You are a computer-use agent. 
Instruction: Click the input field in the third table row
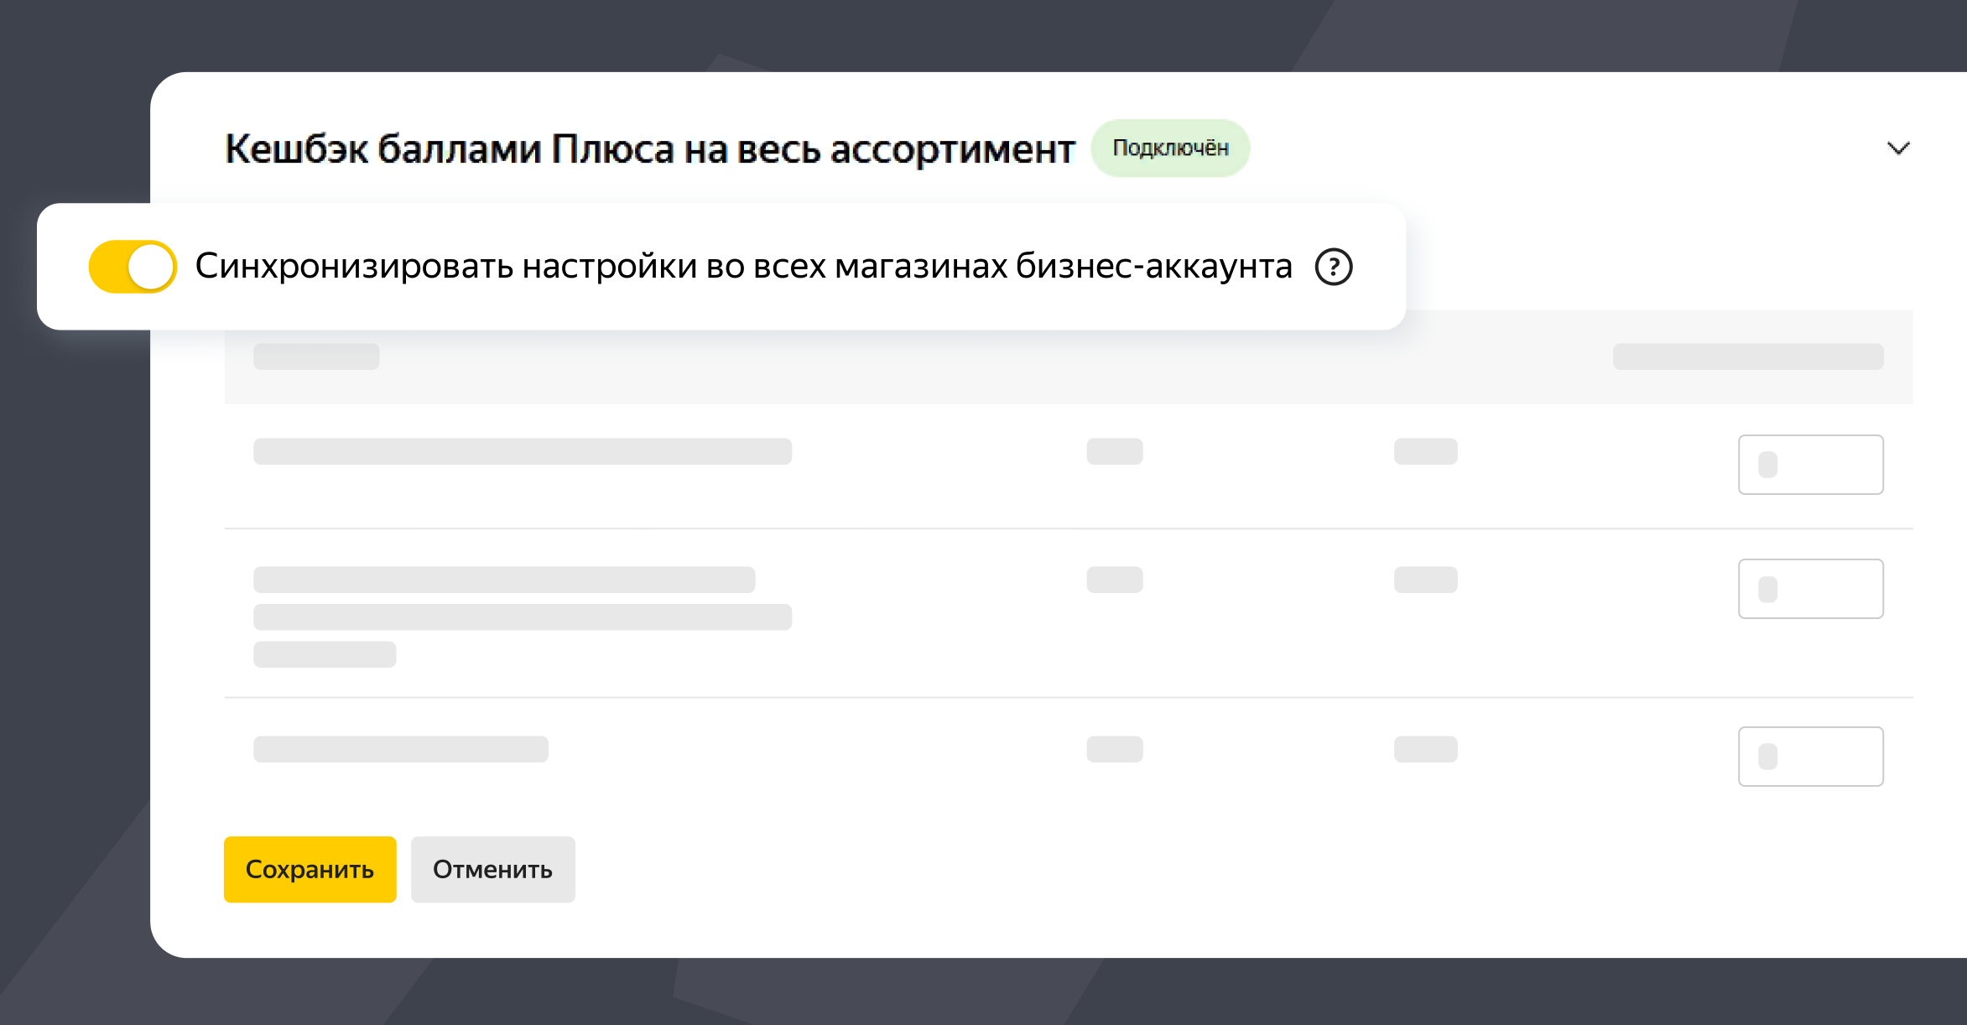click(1810, 757)
